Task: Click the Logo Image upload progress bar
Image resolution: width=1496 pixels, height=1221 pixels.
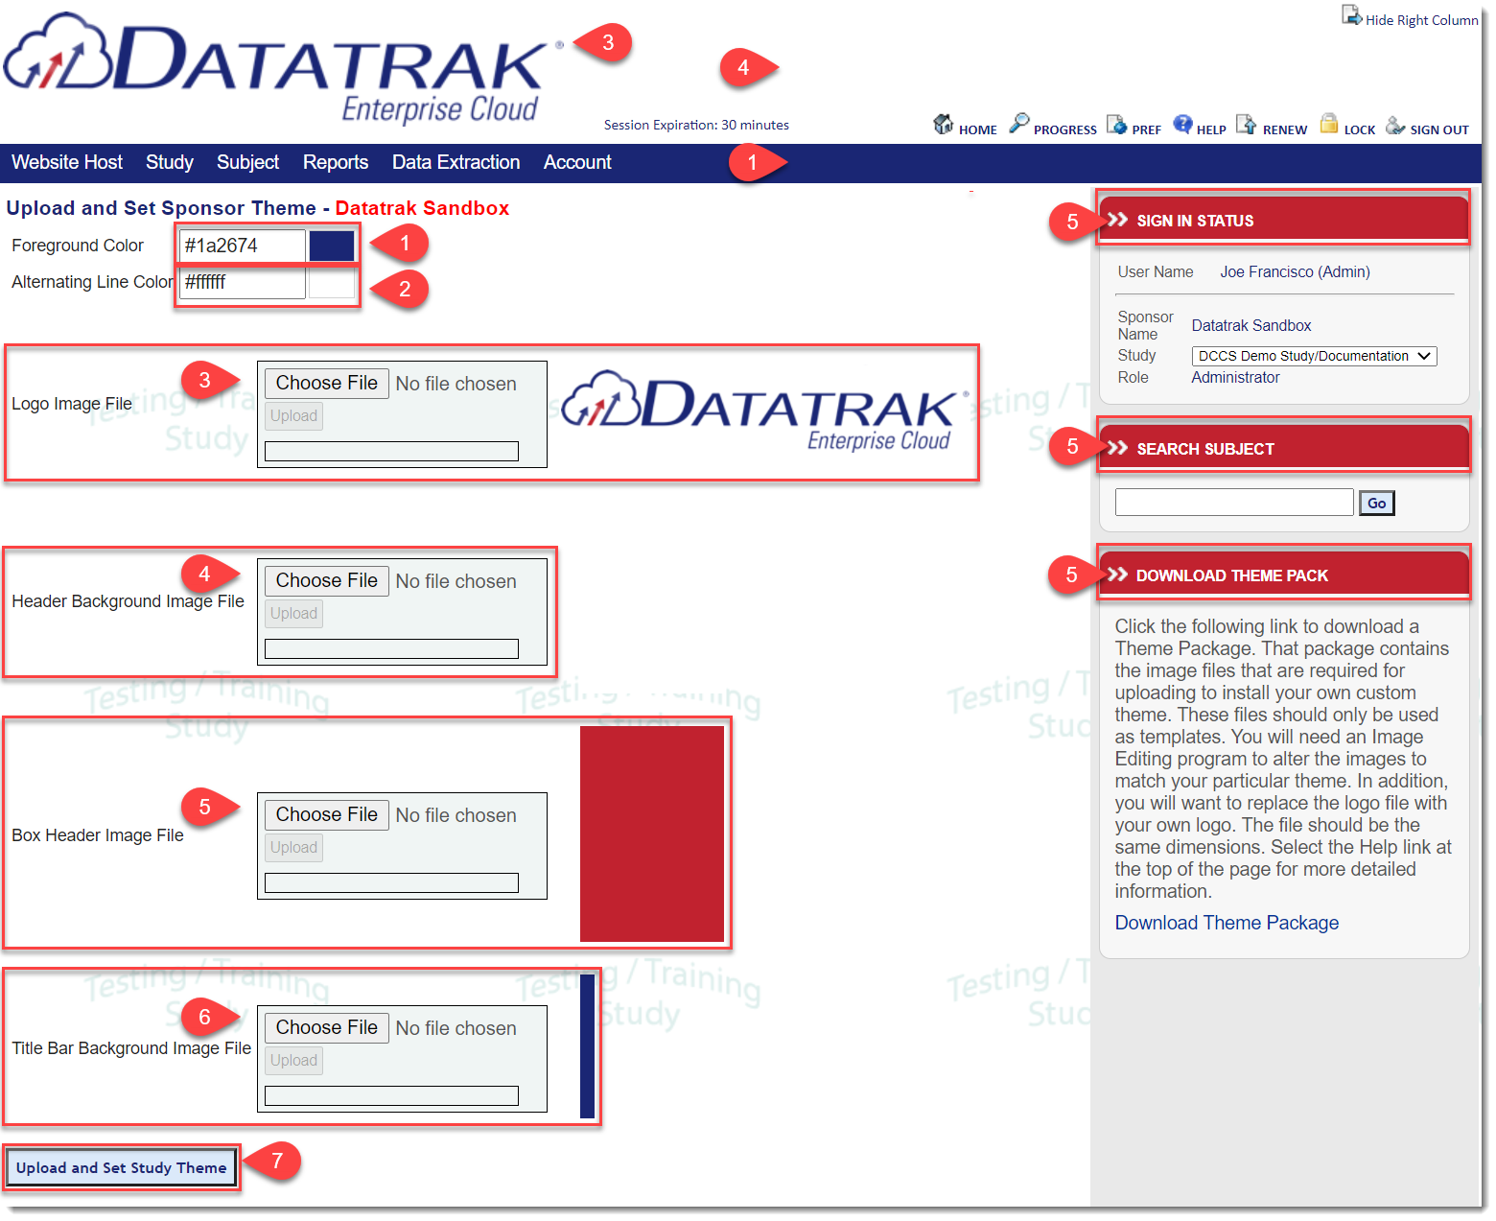Action: point(391,451)
